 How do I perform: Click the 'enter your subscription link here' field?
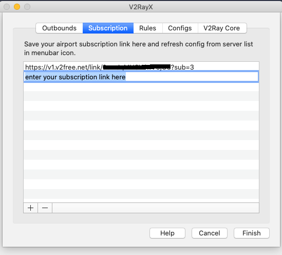click(x=141, y=77)
